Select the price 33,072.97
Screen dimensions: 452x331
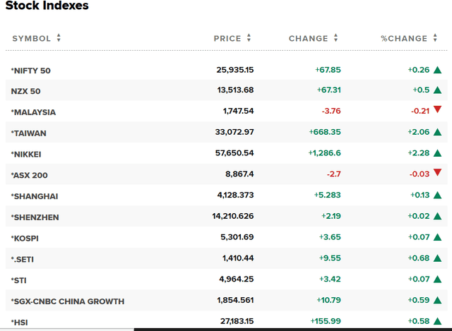click(234, 132)
